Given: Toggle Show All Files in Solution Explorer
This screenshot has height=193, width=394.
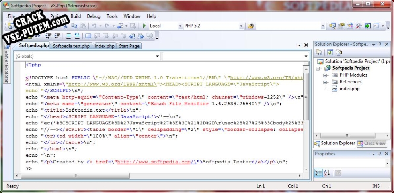Looking at the screenshot, I should click(339, 53).
